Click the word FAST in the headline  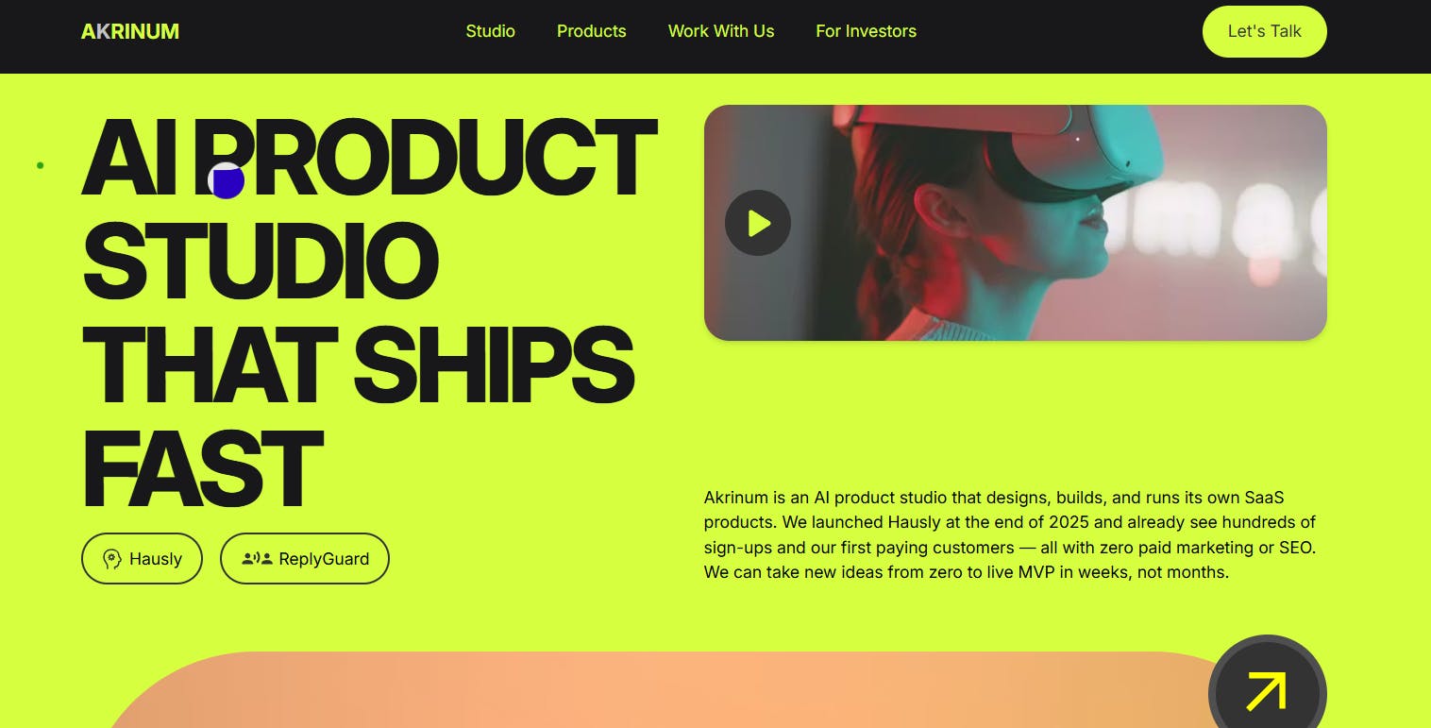(x=203, y=469)
